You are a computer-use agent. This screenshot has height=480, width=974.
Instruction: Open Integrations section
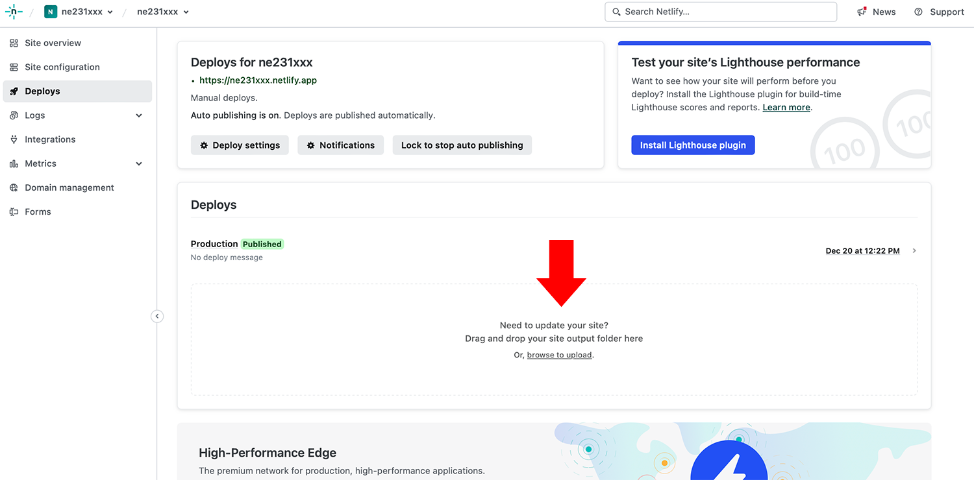pyautogui.click(x=77, y=139)
